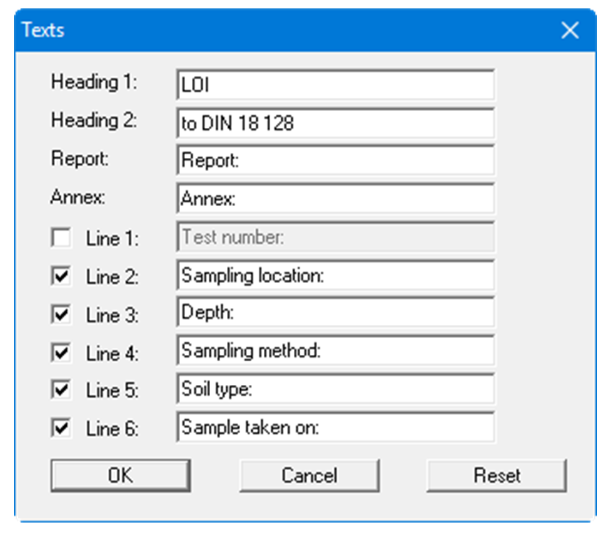This screenshot has height=533, width=606.
Task: Close the Texts dialog with X
Action: pyautogui.click(x=570, y=31)
